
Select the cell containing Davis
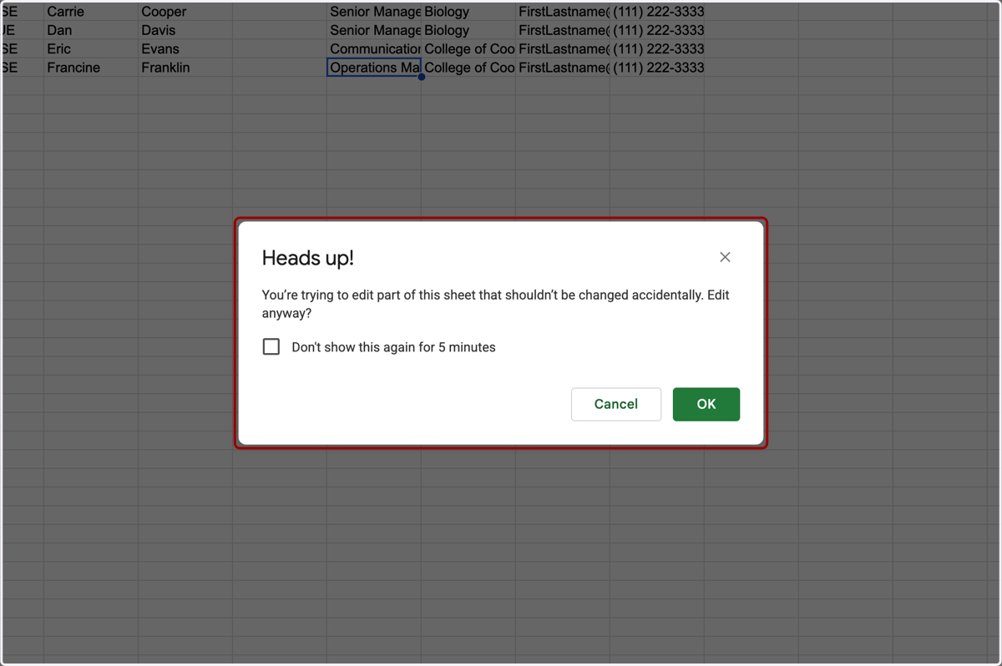pos(185,30)
